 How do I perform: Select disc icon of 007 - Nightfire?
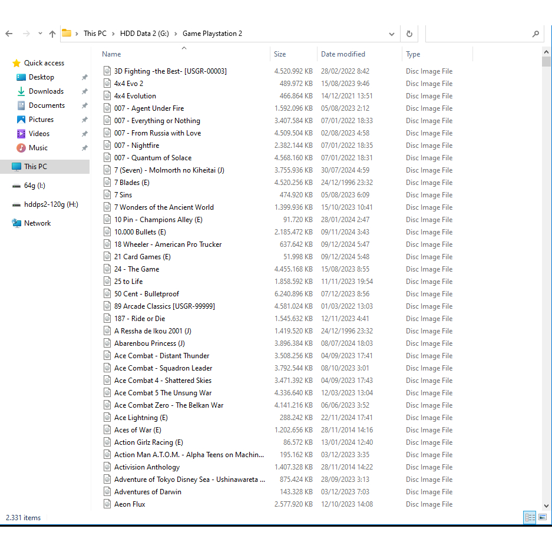(x=107, y=146)
